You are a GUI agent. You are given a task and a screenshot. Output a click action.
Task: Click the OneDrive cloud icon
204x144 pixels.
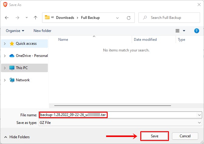pos(12,56)
